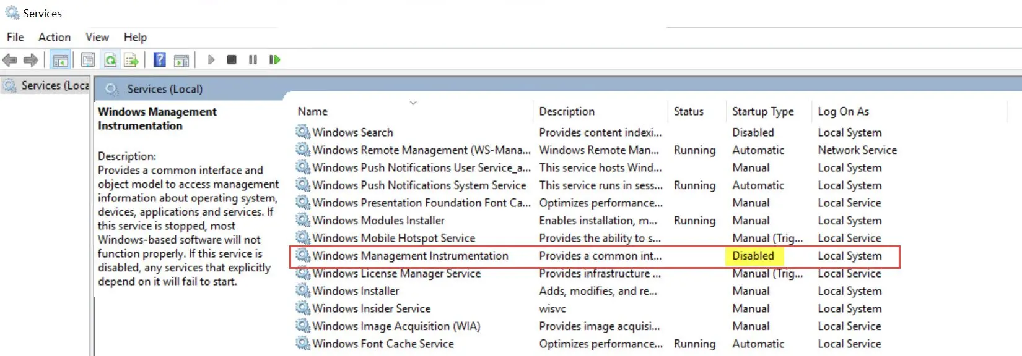Viewport: 1022px width, 356px height.
Task: Open the Help menu
Action: (135, 37)
